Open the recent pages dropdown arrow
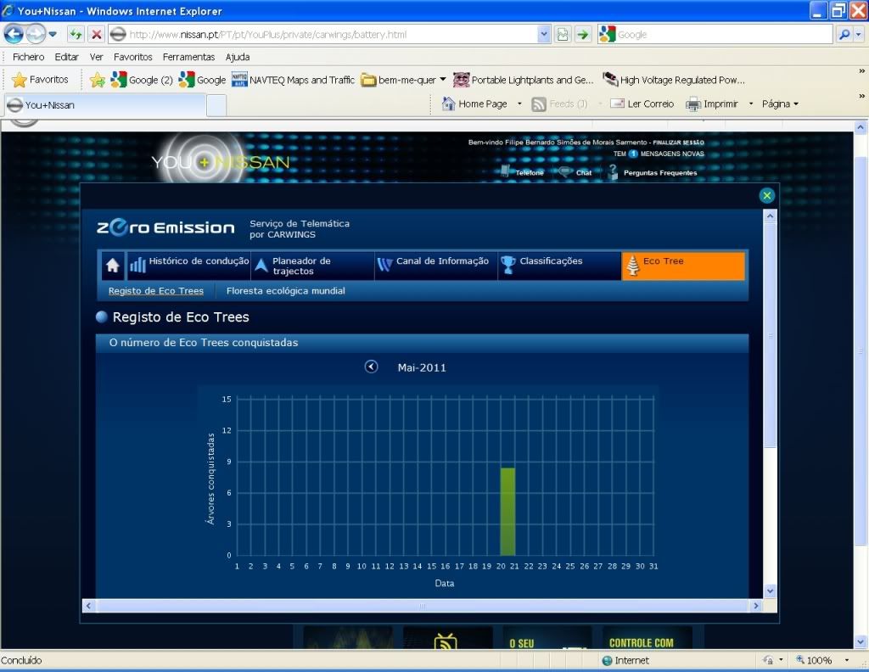This screenshot has height=672, width=869. click(53, 34)
